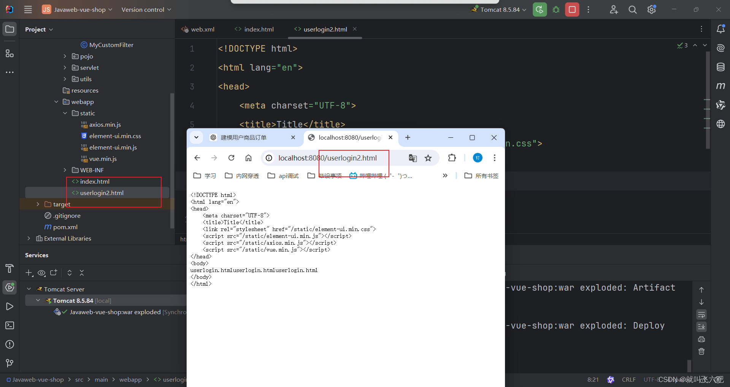Open Version control dropdown
This screenshot has height=387, width=730.
tap(146, 9)
